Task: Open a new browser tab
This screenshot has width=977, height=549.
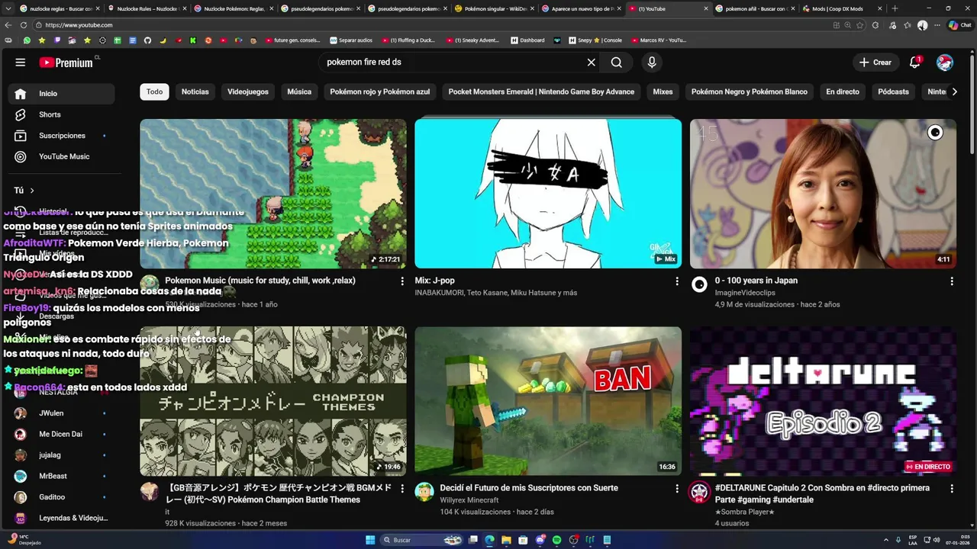Action: [895, 8]
